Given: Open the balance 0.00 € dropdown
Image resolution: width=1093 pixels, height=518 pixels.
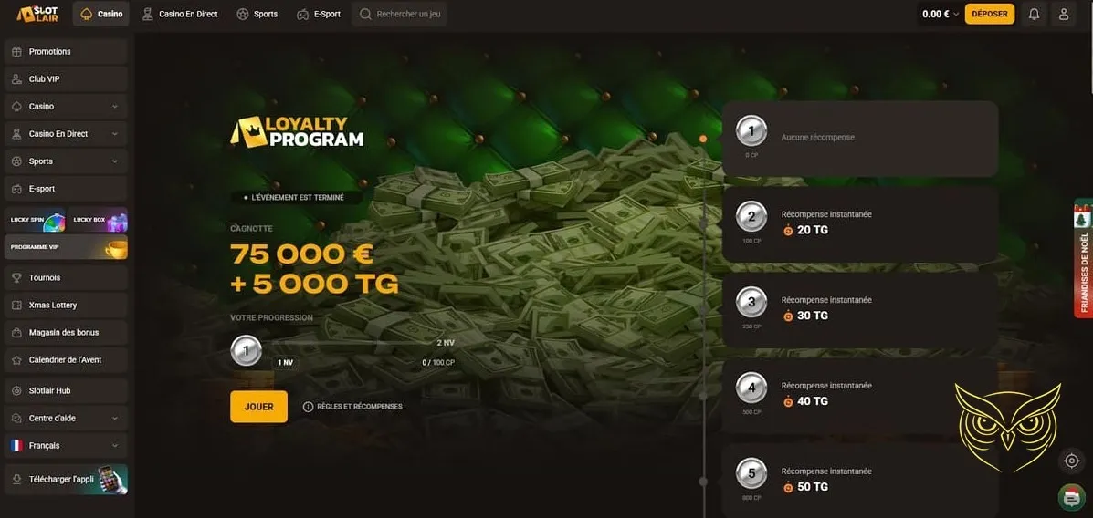Looking at the screenshot, I should (x=941, y=14).
